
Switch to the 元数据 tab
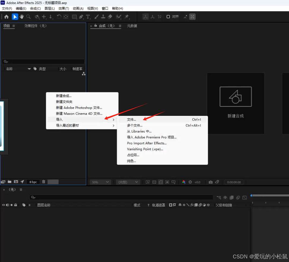click(x=132, y=26)
